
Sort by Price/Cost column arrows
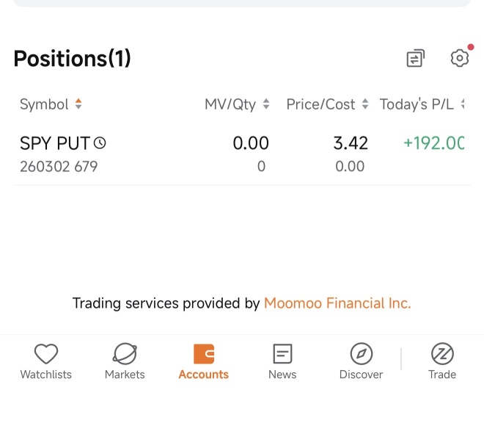click(365, 104)
